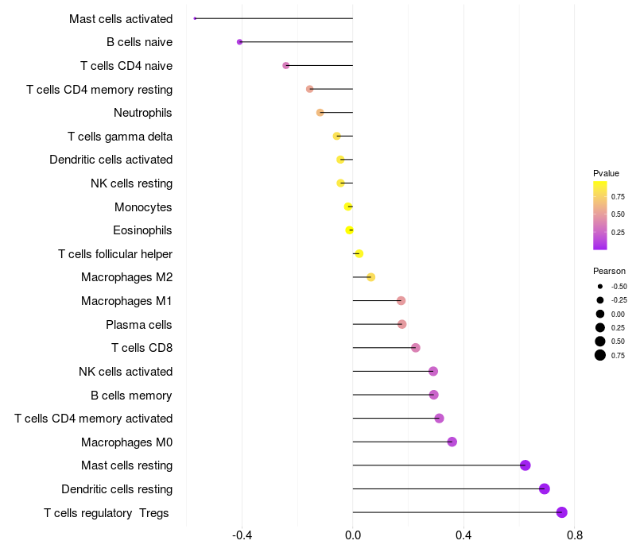Click the Eosinophils axis label

pos(143,230)
